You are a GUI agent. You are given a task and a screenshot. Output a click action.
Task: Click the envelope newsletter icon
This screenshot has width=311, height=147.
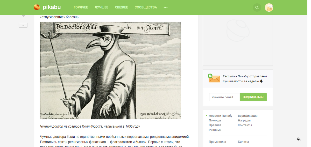click(214, 78)
